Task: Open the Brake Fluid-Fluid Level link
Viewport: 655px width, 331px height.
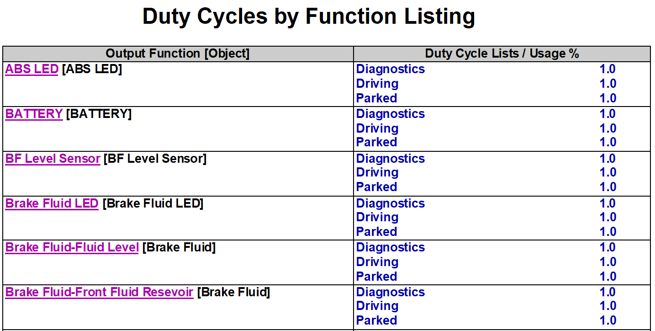Action: click(x=72, y=247)
